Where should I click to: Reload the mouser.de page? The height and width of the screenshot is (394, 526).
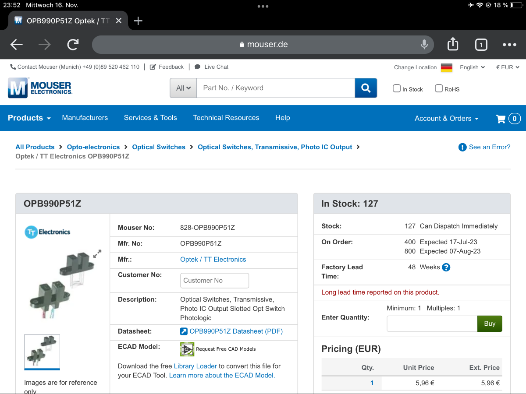tap(73, 44)
